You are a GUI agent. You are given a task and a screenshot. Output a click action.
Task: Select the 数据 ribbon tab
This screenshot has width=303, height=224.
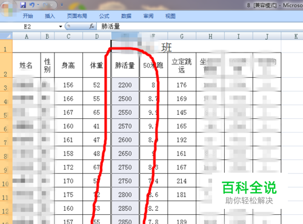pos(126,16)
